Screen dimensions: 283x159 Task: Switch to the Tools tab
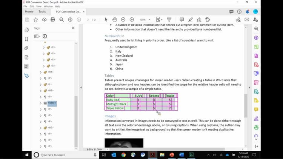pyautogui.click(x=42, y=12)
